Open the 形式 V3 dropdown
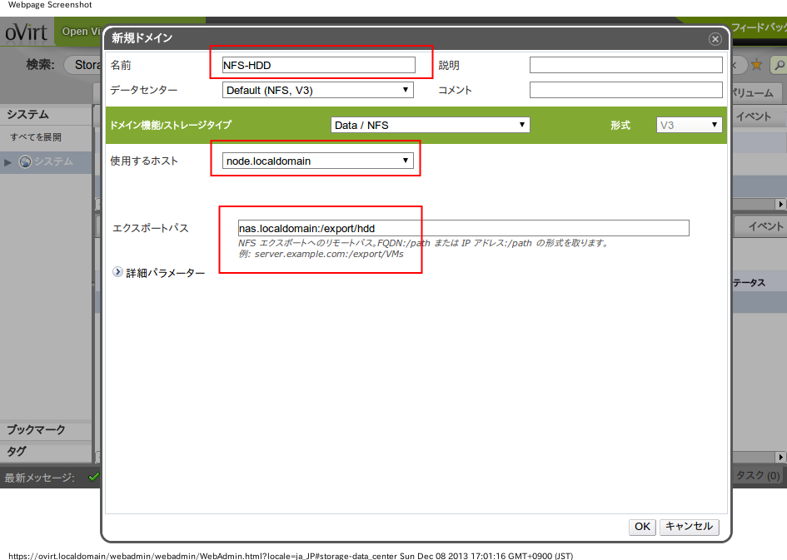Screen dimensions: 787x560 click(689, 125)
